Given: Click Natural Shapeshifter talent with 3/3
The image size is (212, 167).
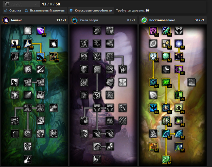Looking at the screenshot, I should pos(179,44).
